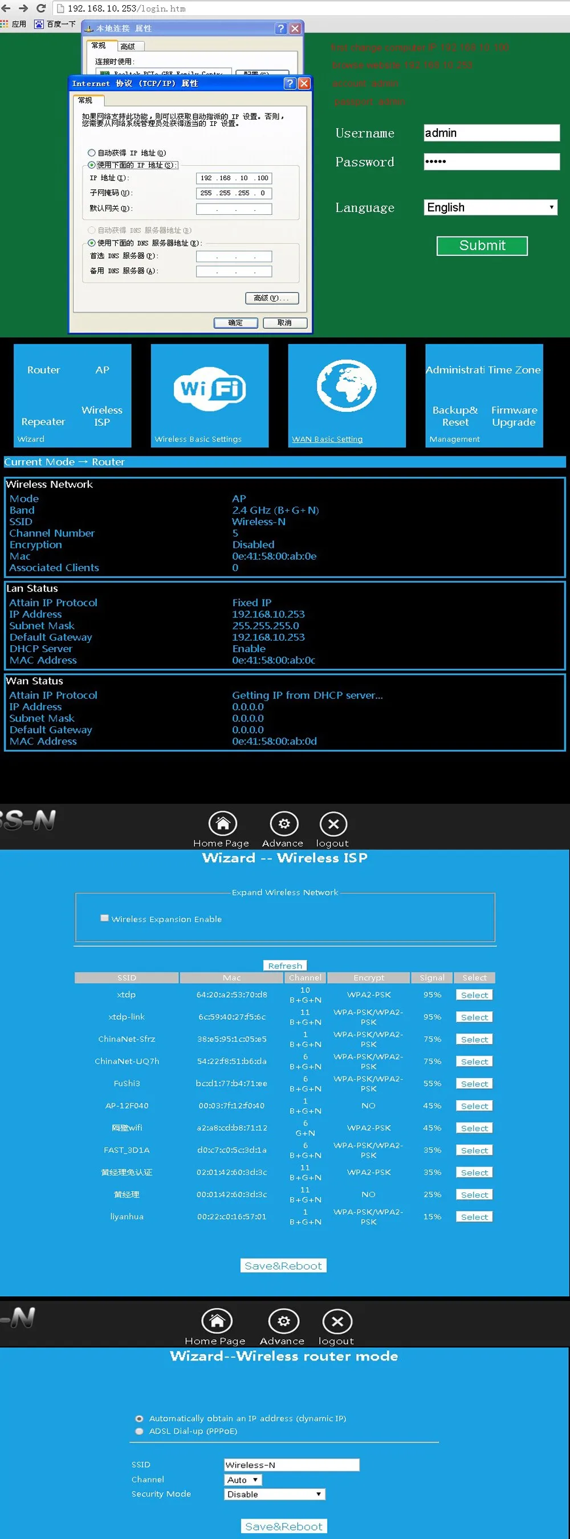Screen dimensions: 570x1539
Task: Open Advance gear icon above Wireless ISP wizard
Action: click(284, 824)
